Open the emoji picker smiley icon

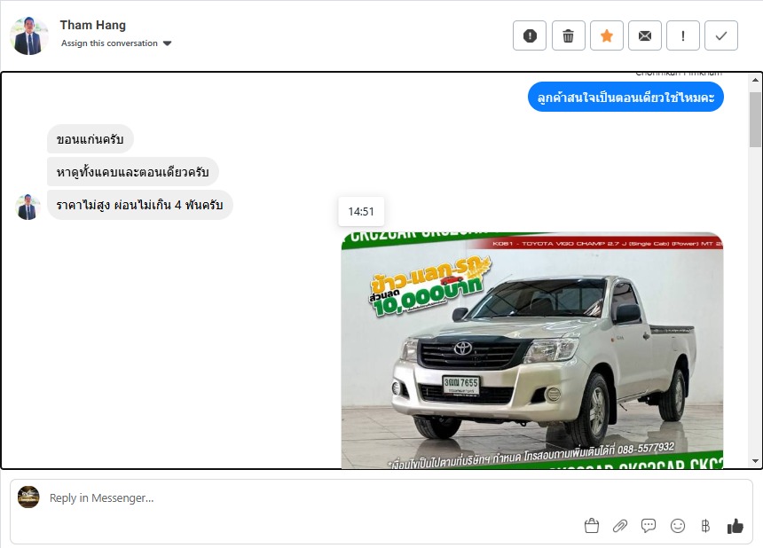coord(677,526)
